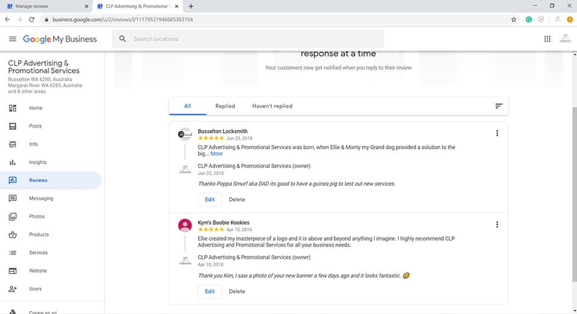
Task: Click the browser back arrow
Action: [x=7, y=19]
